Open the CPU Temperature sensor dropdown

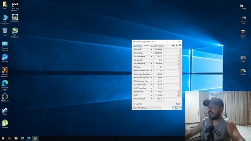click(x=151, y=99)
